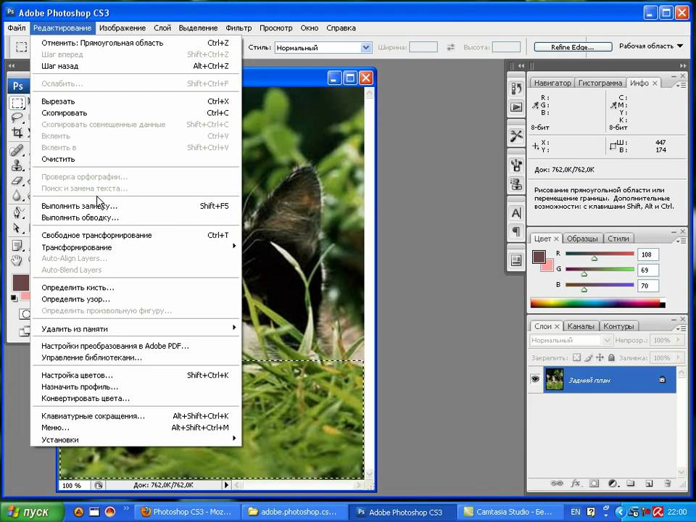
Task: Open the Actions panel play icon
Action: 516,107
